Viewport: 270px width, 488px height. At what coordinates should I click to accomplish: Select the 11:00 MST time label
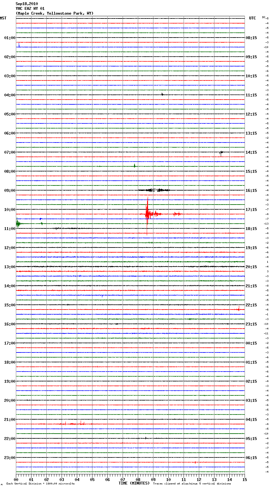tap(10, 229)
